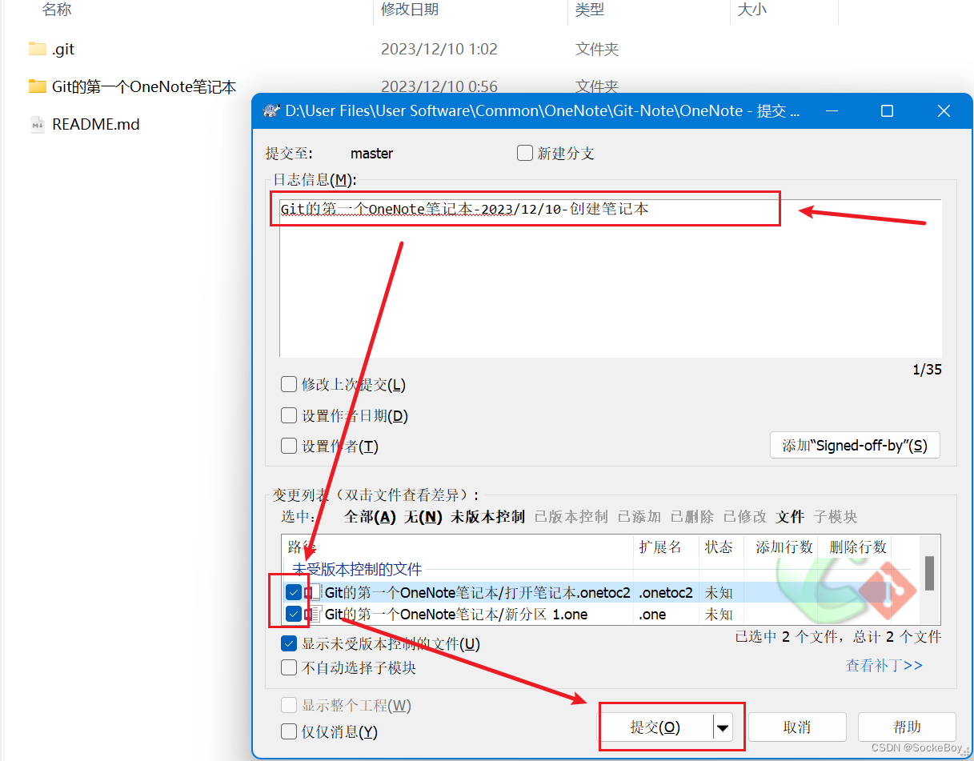Click .one extension cell

coord(653,615)
